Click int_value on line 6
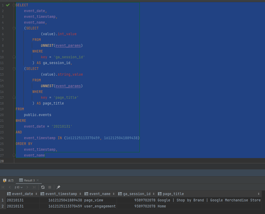Screen dimensions: 265x214 [67, 34]
